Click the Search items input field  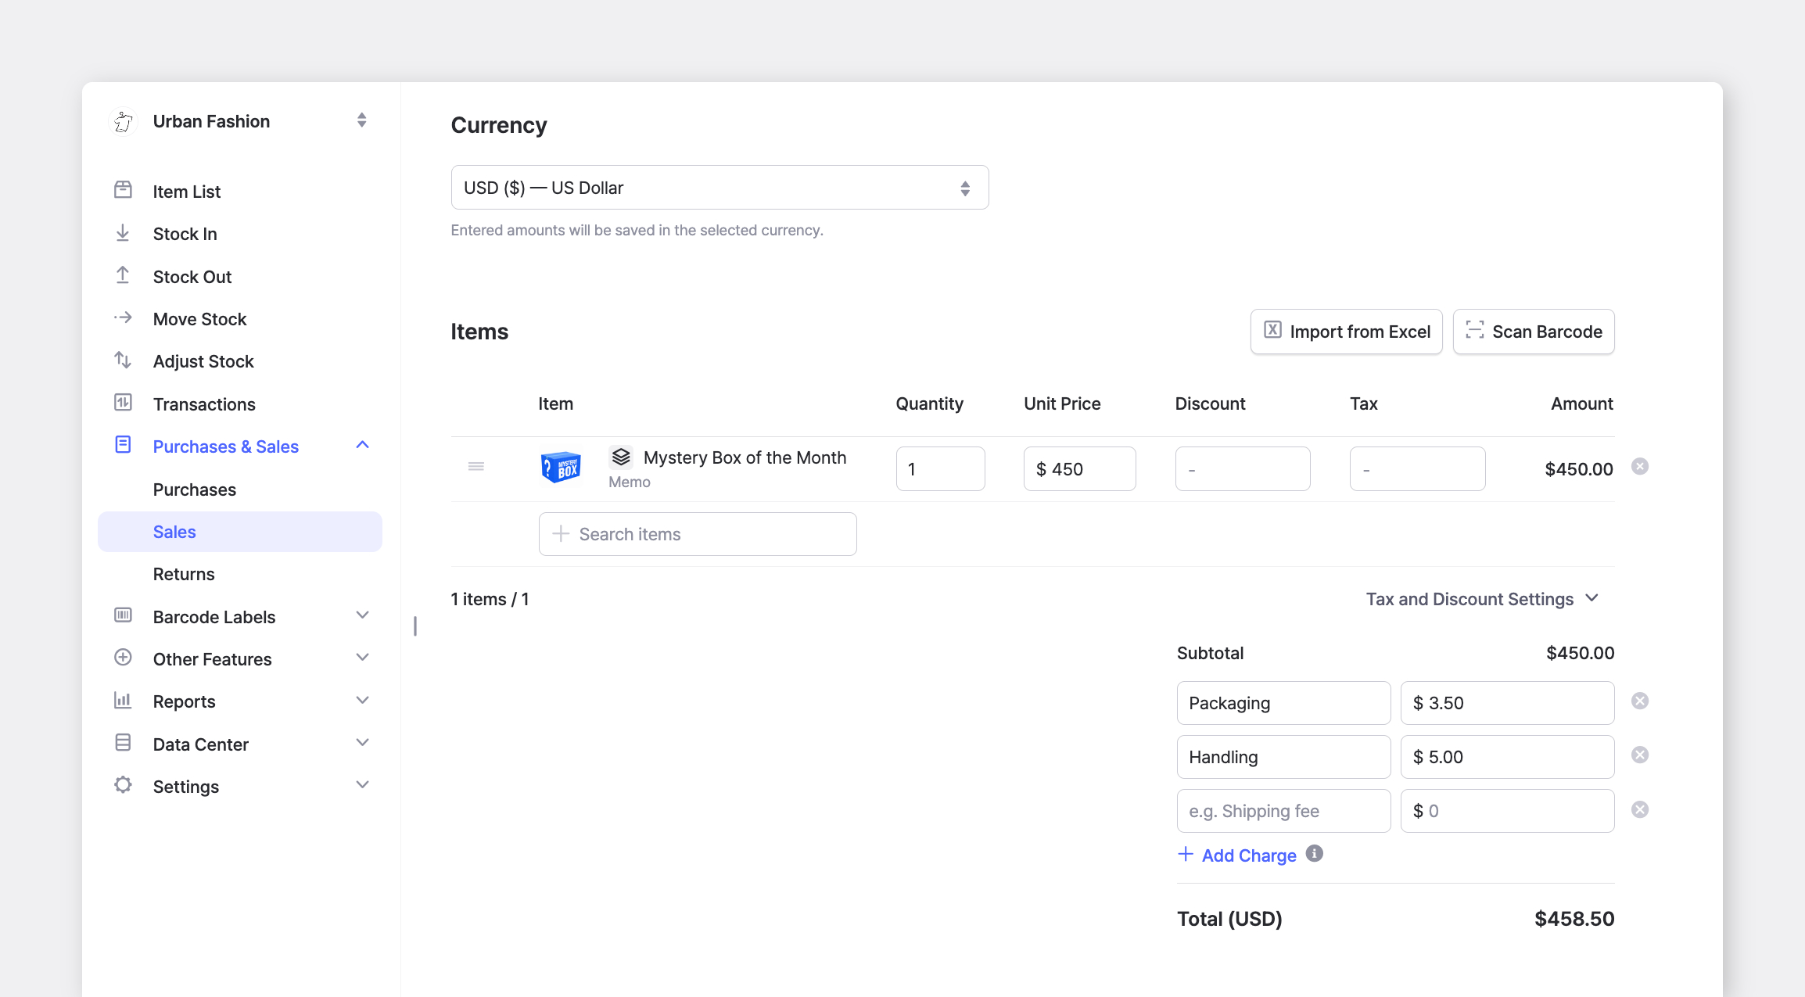(698, 534)
